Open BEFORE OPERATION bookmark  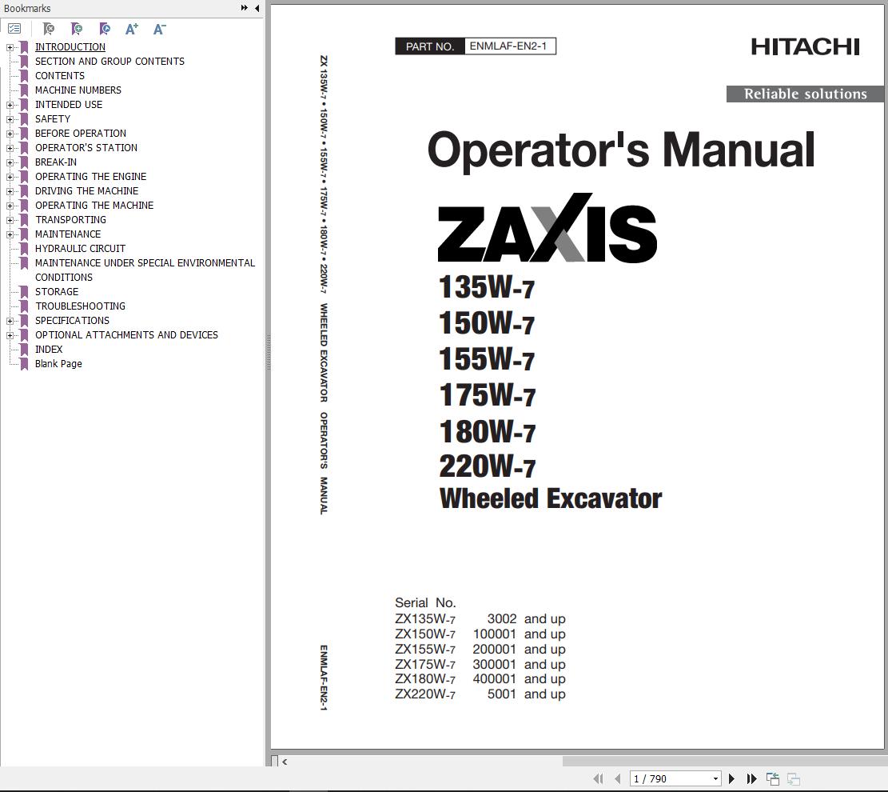point(81,134)
